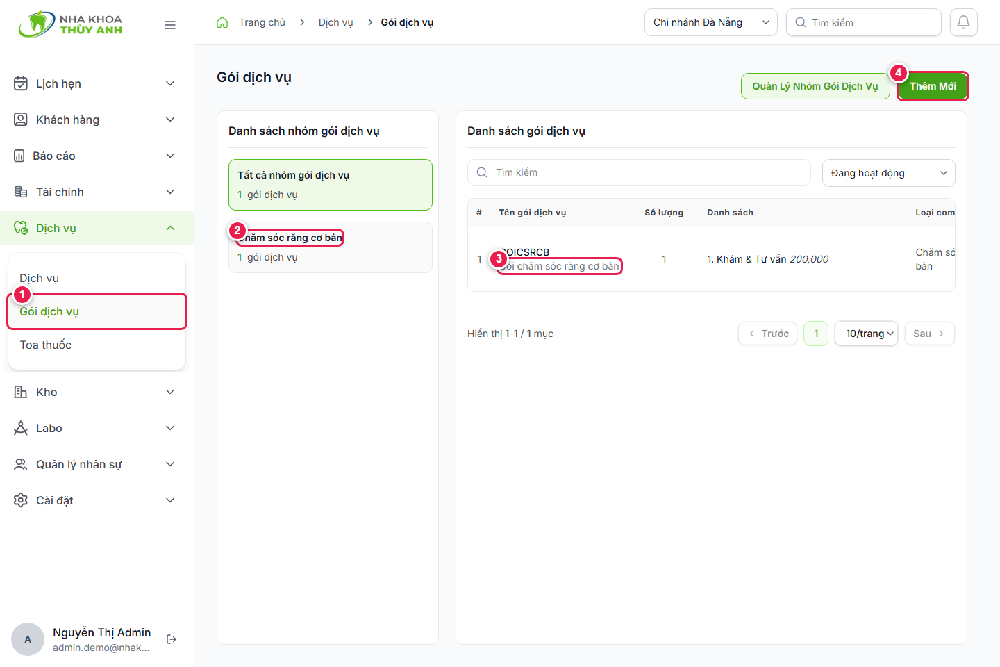Screen dimensions: 1000x667
Task: Click the Labo lab icon
Action: 21,428
